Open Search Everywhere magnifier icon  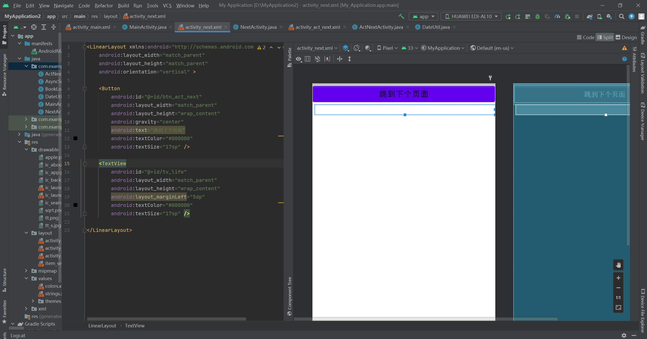tap(621, 16)
